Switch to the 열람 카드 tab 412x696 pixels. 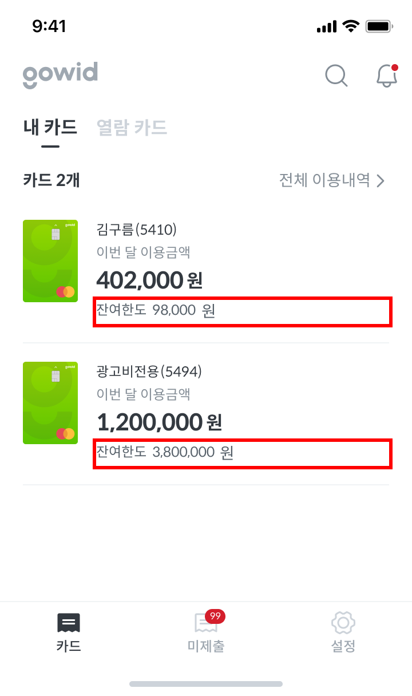coord(132,127)
